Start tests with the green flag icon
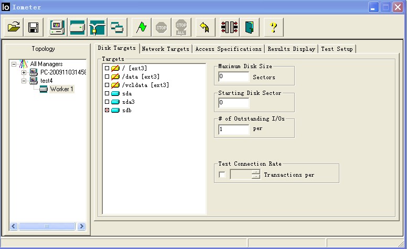Viewport: 407px width, 249px height. (x=141, y=27)
